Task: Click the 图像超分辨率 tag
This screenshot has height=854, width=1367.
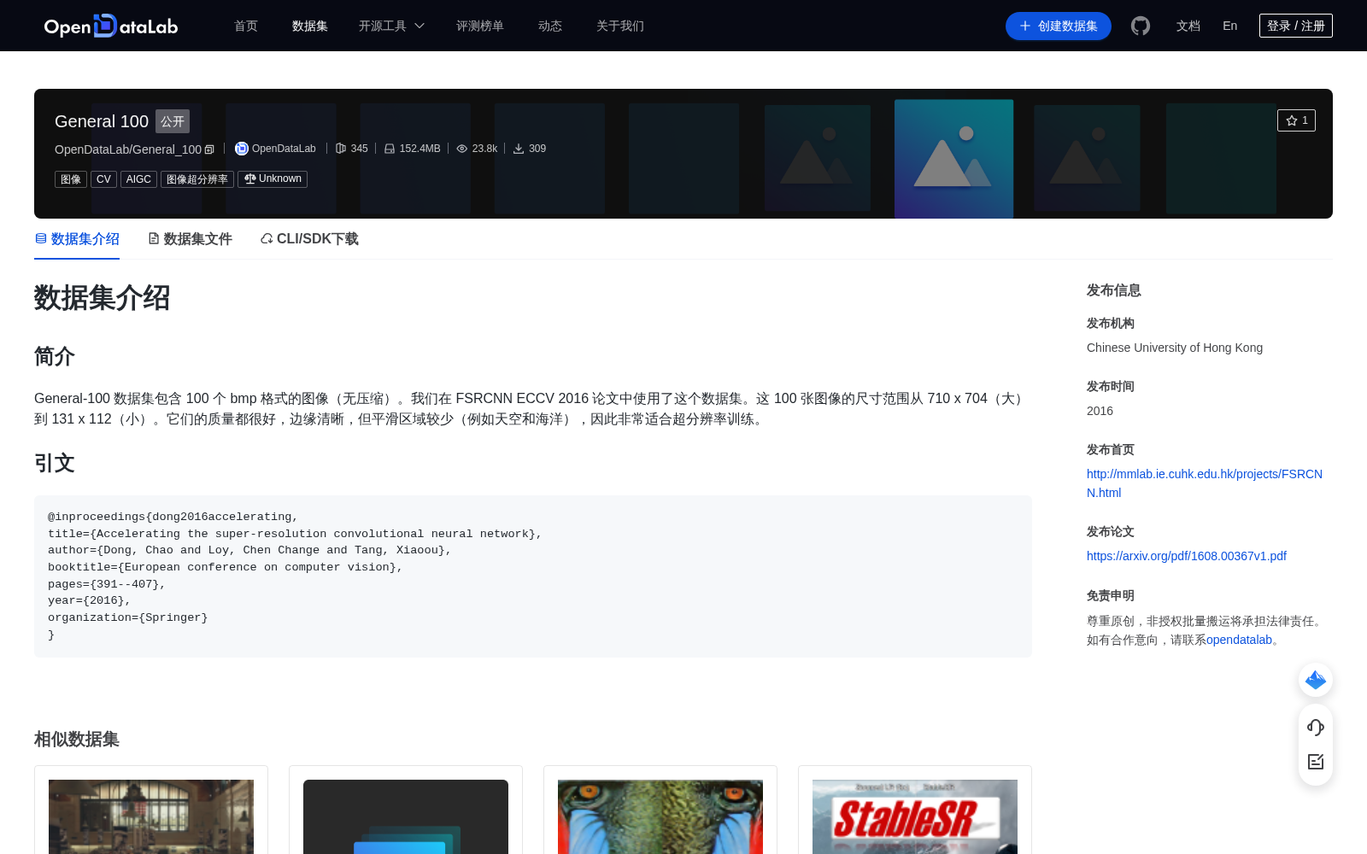Action: click(x=197, y=179)
